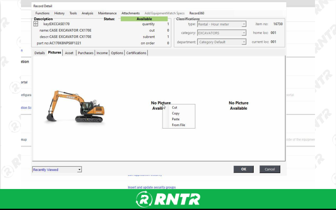Image resolution: width=336 pixels, height=210 pixels.
Task: Open the Analysis menu
Action: point(87,13)
